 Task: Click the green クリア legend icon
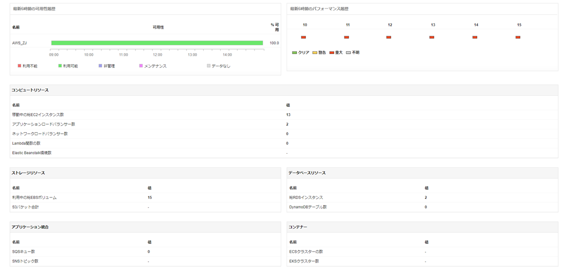(x=294, y=53)
